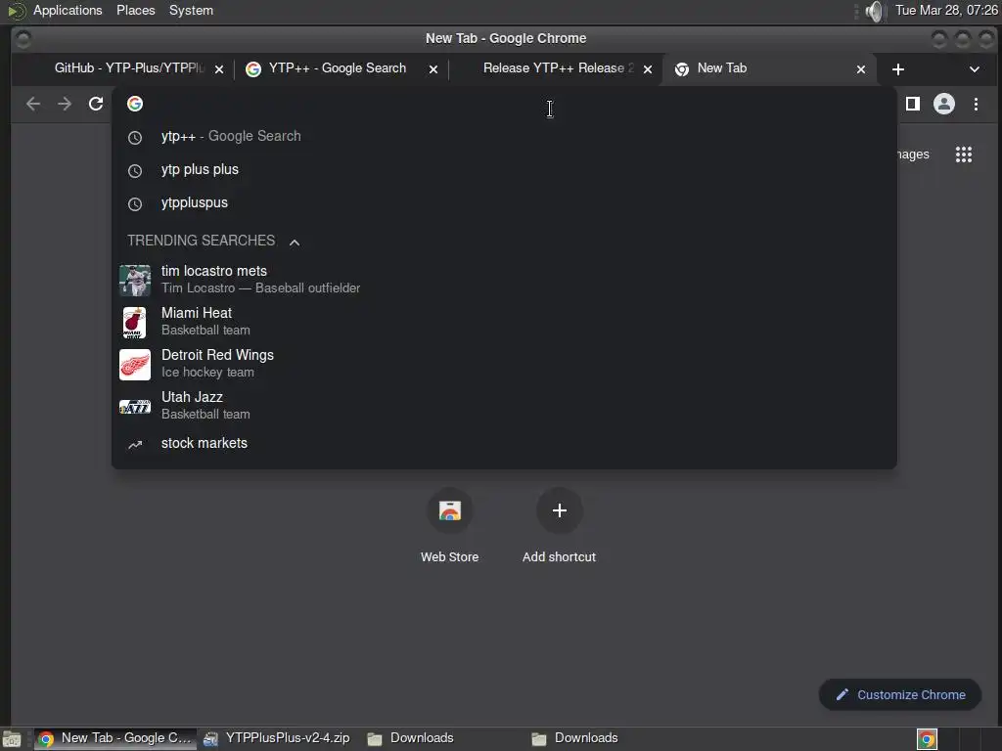Viewport: 1002px width, 751px height.
Task: Click the clock icon beside 'ytp plus plus'
Action: (135, 170)
